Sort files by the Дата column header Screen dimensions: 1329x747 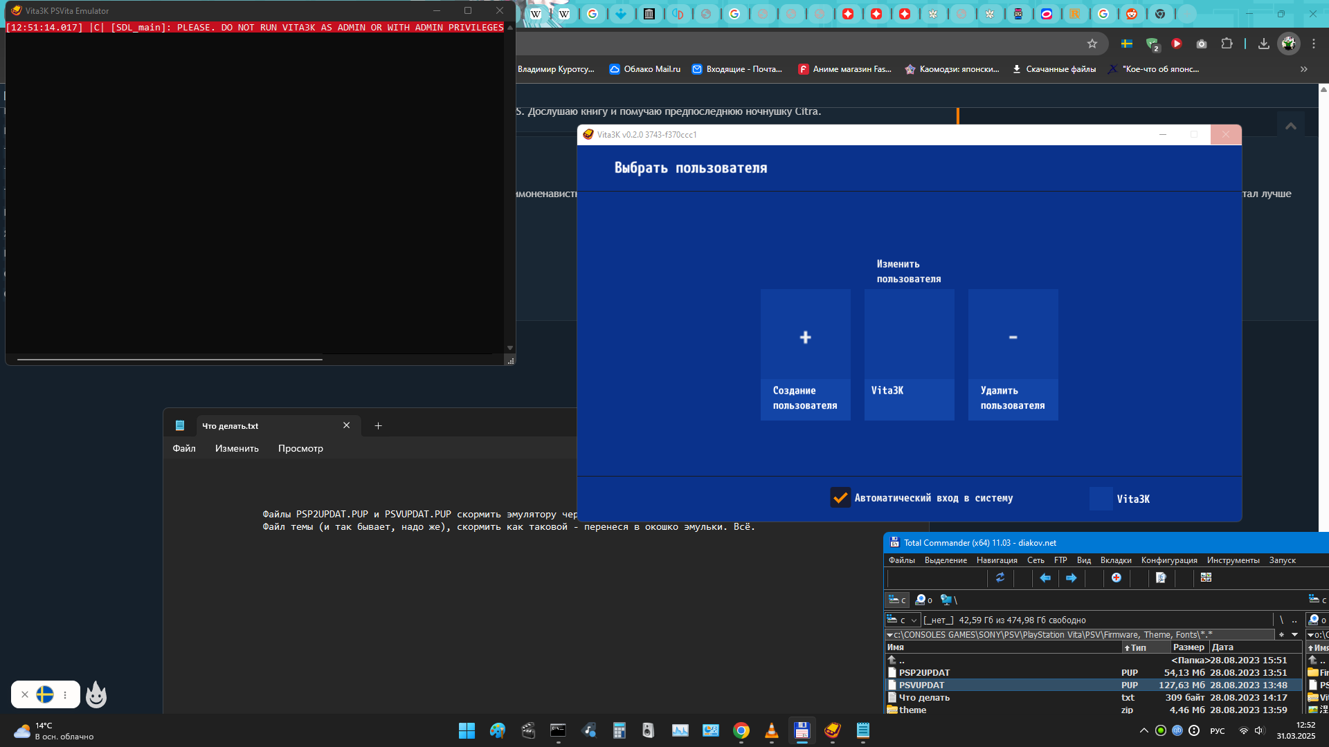(1255, 647)
